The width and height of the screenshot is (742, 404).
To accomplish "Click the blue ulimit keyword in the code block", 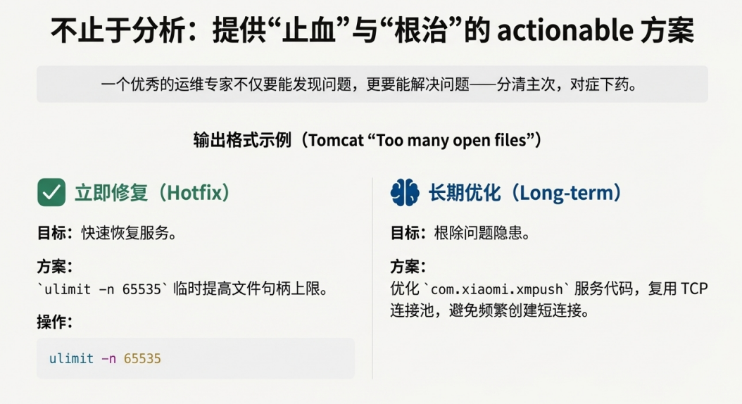I will (71, 358).
